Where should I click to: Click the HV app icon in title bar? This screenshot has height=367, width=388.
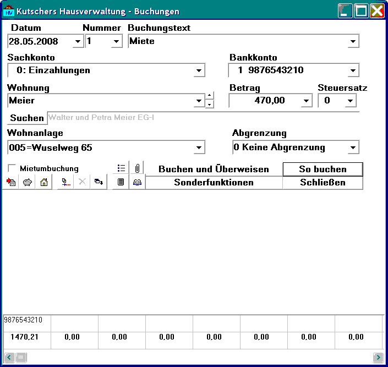pos(9,11)
